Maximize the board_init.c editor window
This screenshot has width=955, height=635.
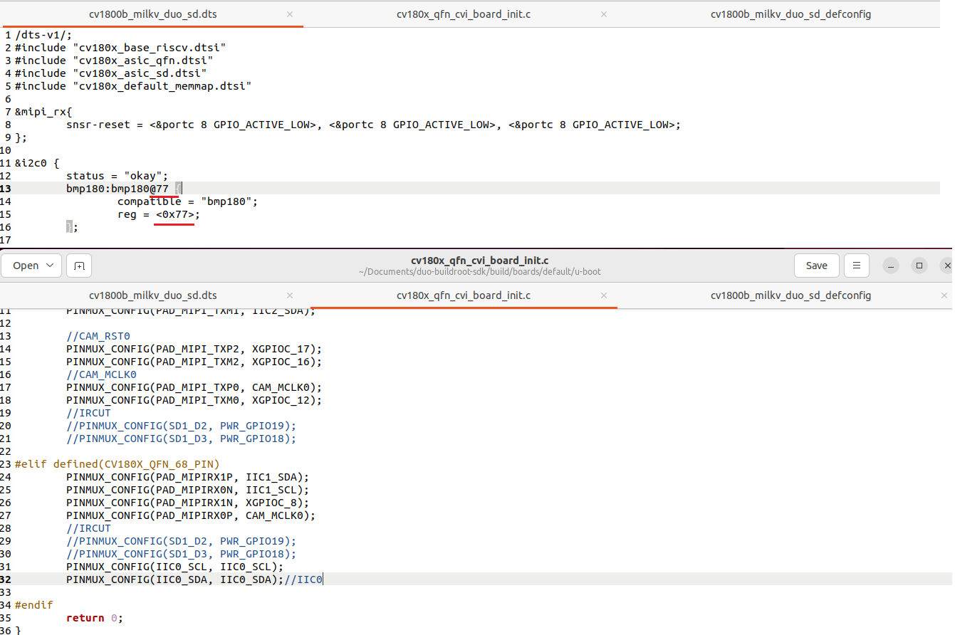point(919,266)
